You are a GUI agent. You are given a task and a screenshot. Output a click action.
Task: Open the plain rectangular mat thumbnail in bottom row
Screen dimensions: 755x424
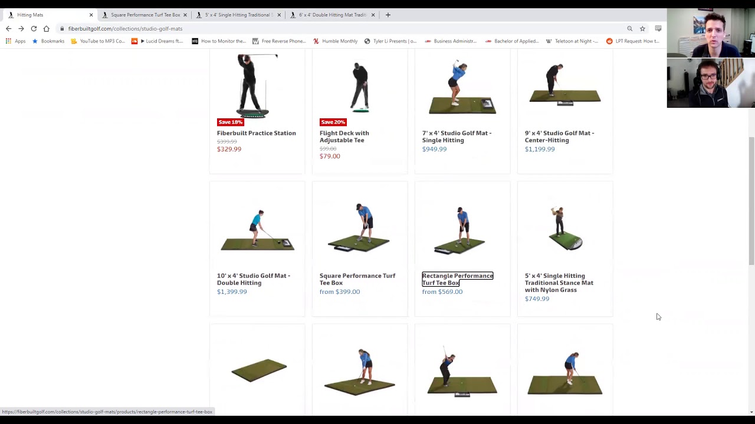258,370
